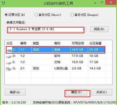117x105 pixels.
Task: Click the 卷标 column header
Action: click(x=57, y=43)
